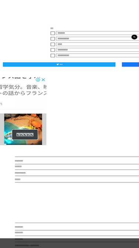
Task: Tick the fifth checkbox in the list
Action: (53, 55)
